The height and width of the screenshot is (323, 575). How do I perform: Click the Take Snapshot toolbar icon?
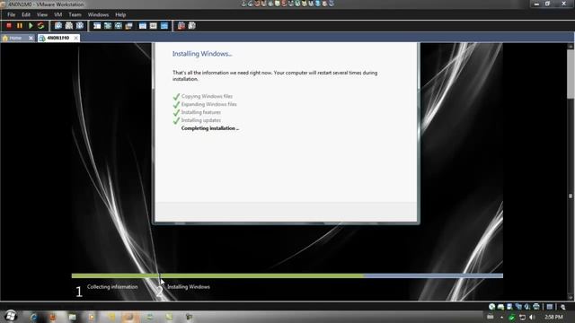pos(58,26)
